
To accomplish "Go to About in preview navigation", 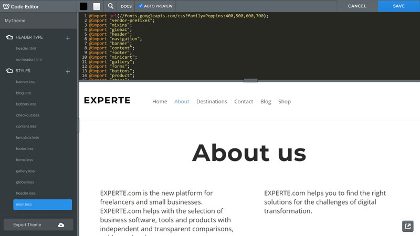I will 182,102.
